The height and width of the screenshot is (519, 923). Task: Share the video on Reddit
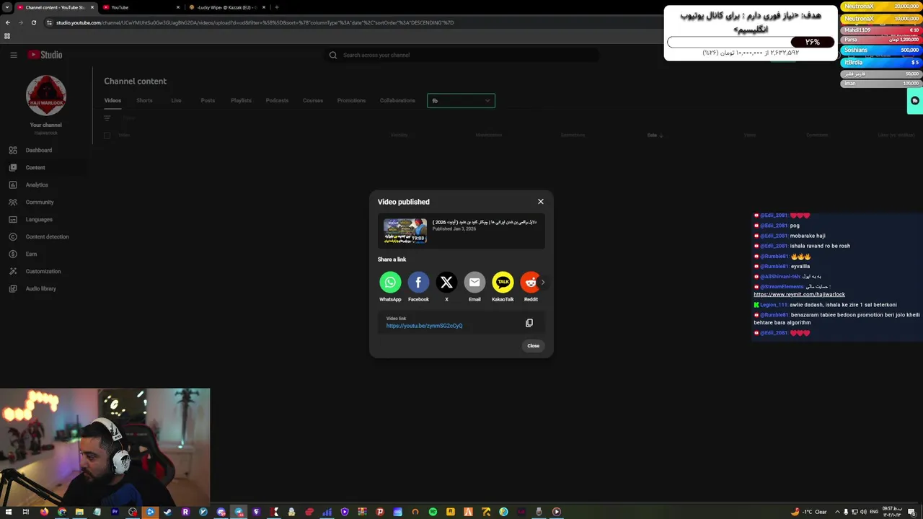click(530, 282)
